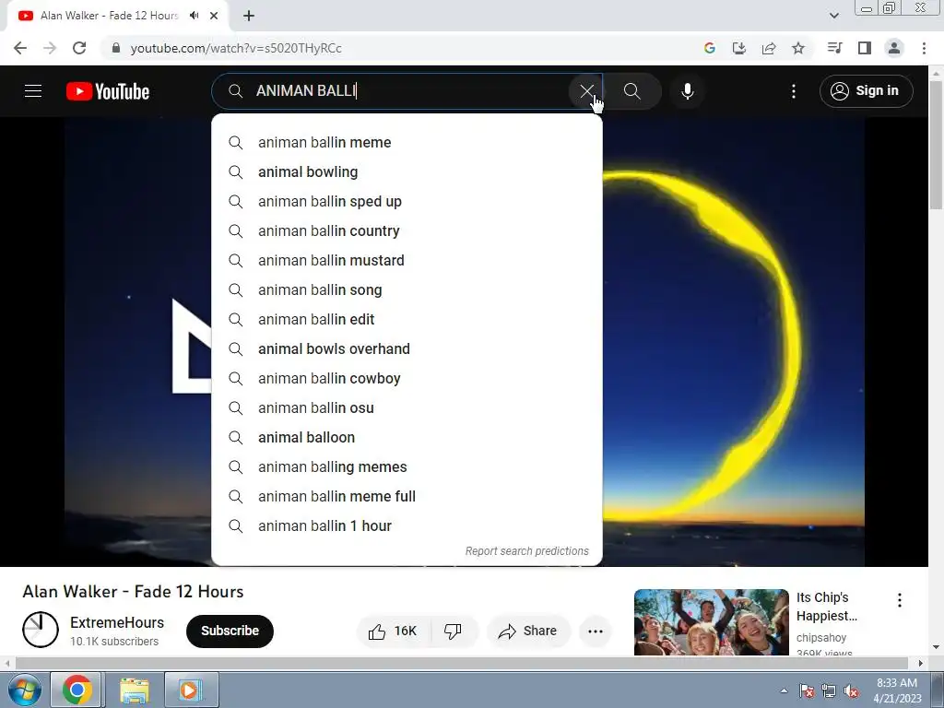Image resolution: width=944 pixels, height=708 pixels.
Task: Click the muted volume tray icon
Action: (x=851, y=691)
